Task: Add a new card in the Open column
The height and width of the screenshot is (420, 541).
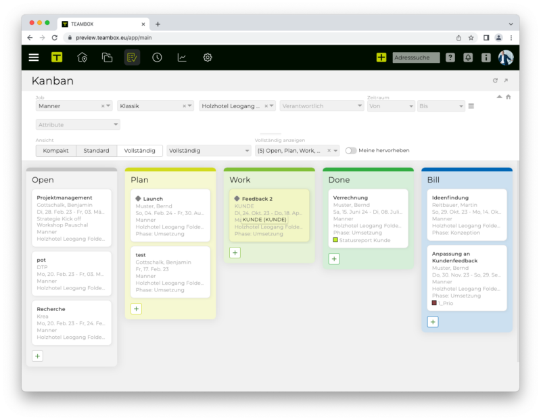Action: point(37,355)
